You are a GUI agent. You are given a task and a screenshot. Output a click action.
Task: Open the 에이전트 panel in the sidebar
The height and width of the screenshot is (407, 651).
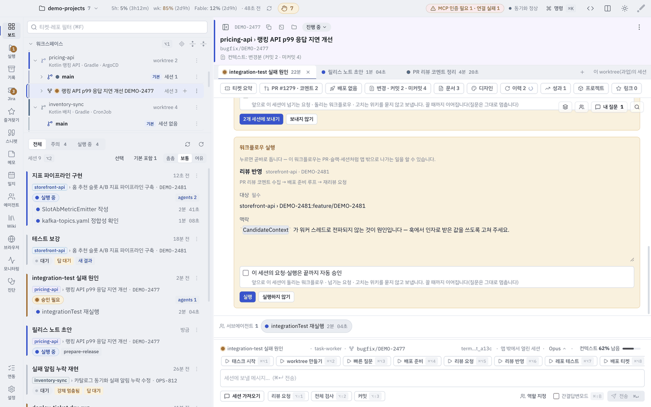11,200
